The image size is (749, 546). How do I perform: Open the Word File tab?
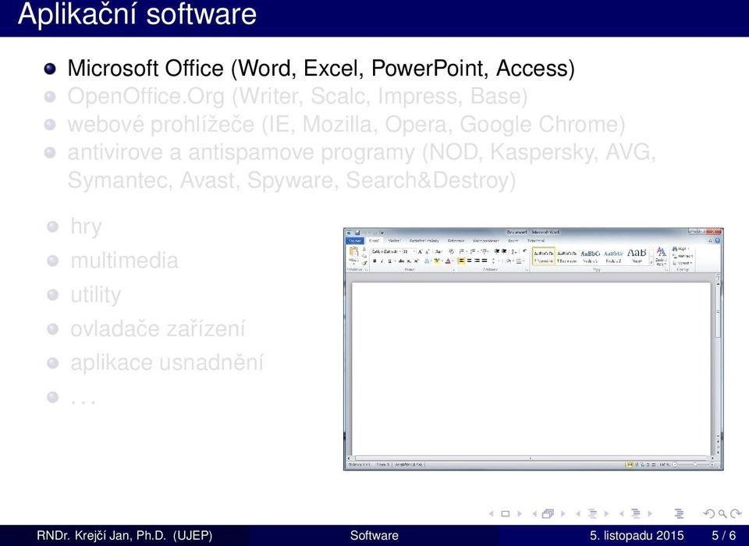[355, 241]
